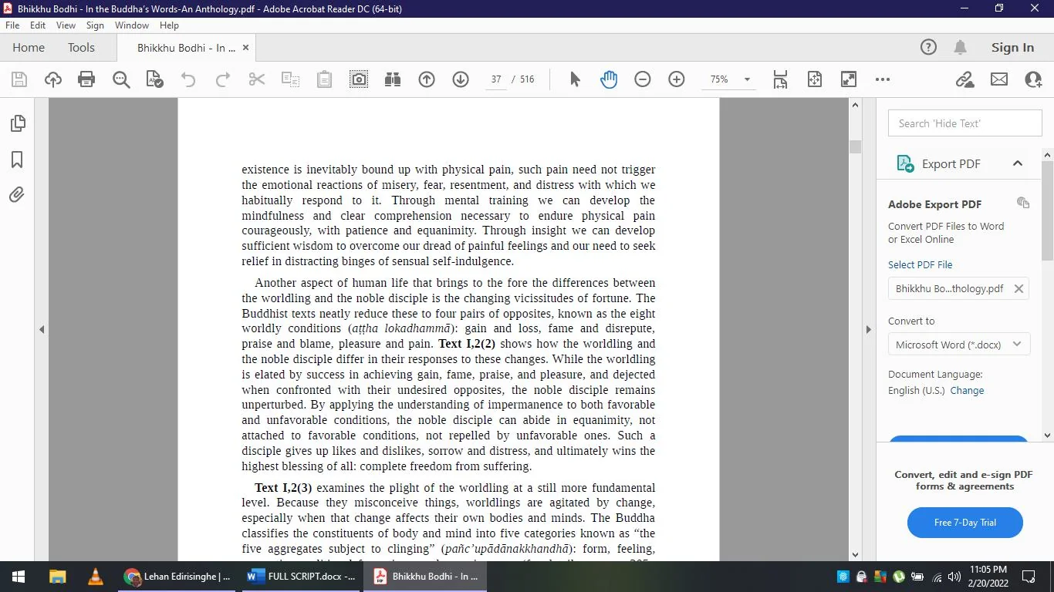
Task: Open VLC media player from the taskbar
Action: [96, 577]
